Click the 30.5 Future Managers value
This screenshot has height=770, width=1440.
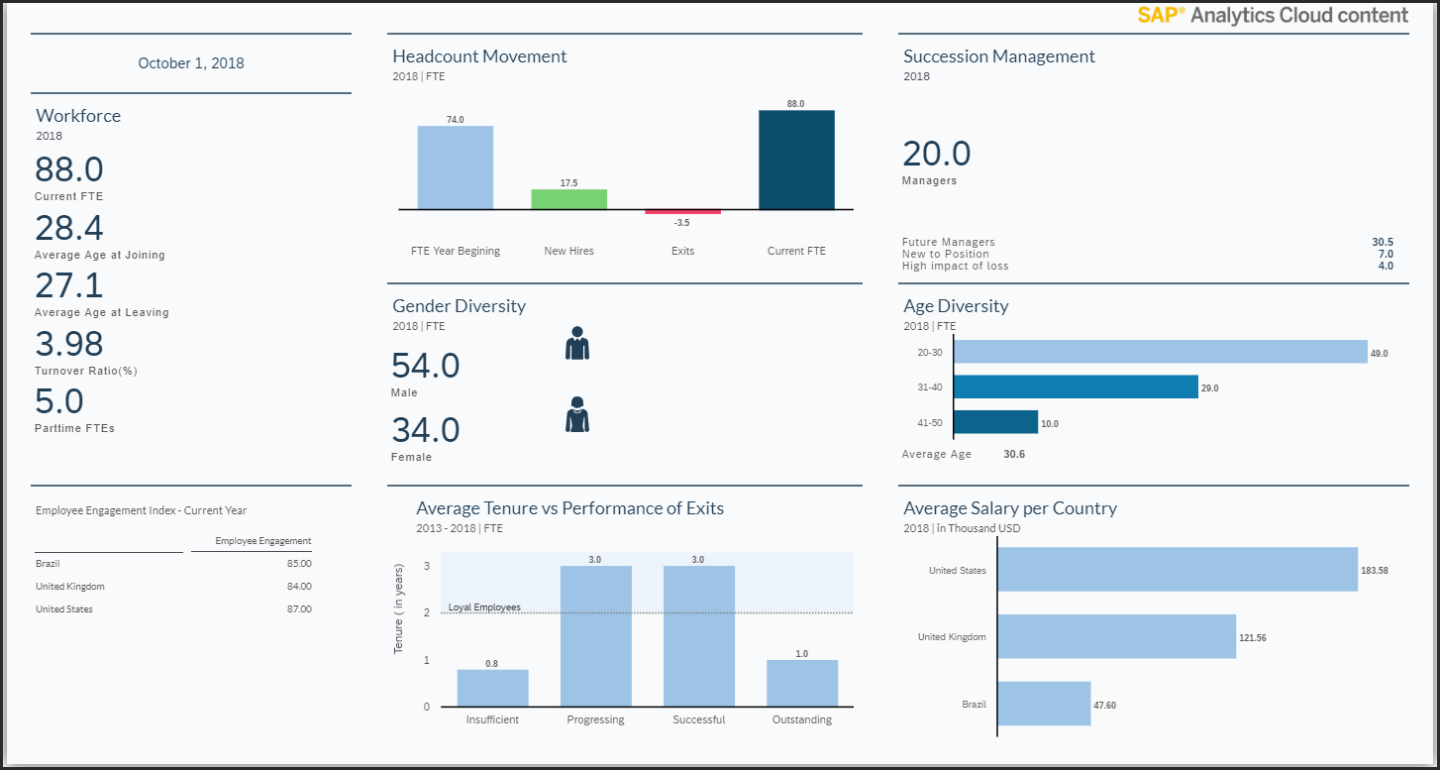1383,242
